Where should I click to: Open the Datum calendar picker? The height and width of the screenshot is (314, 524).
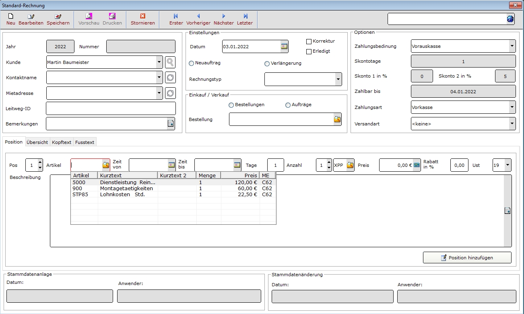(284, 46)
